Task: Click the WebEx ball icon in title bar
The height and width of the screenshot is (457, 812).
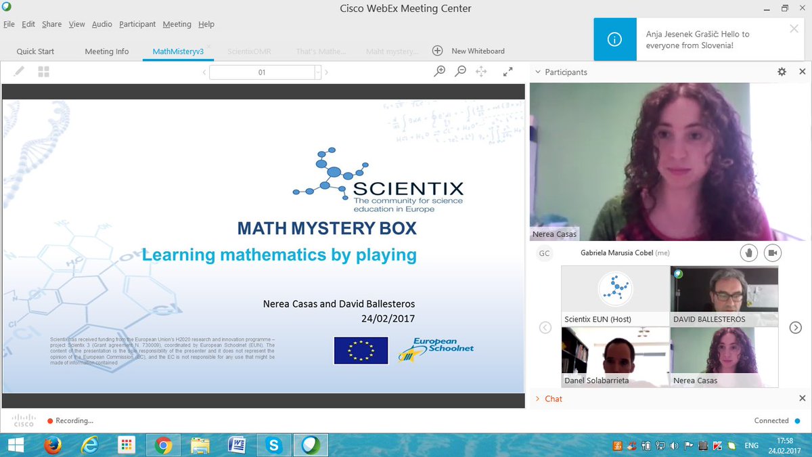Action: click(6, 6)
